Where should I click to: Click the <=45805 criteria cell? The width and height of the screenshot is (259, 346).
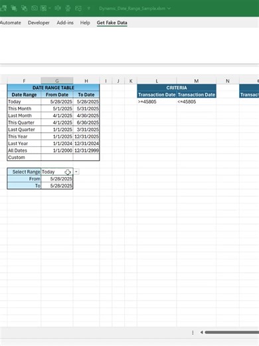pyautogui.click(x=197, y=102)
